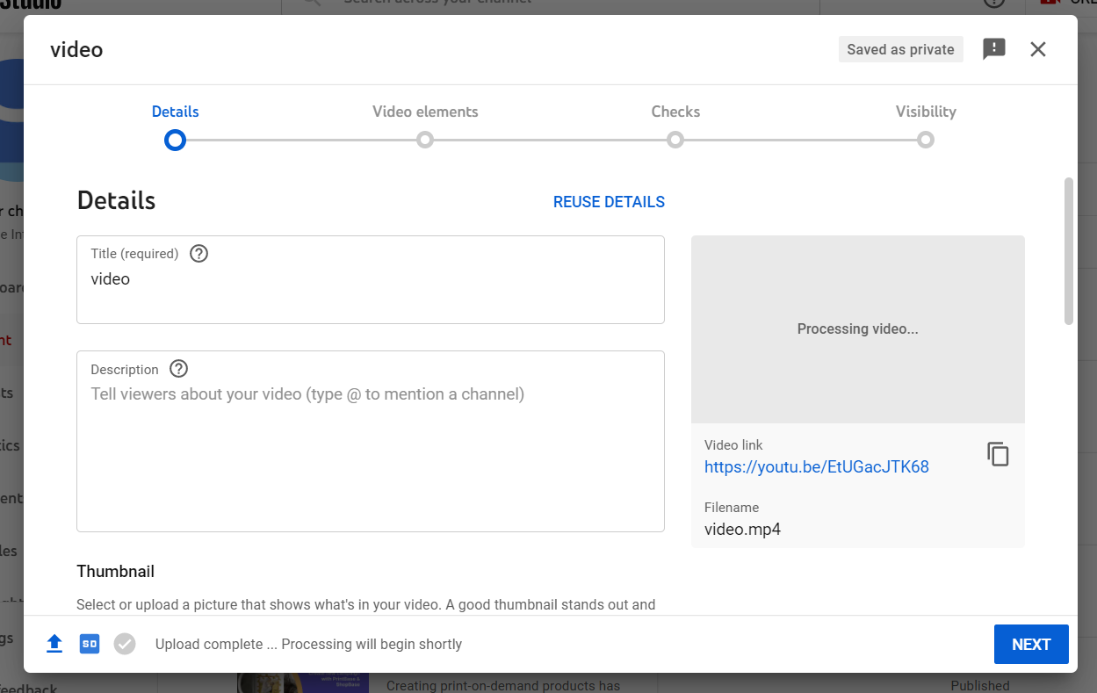Click the dialog vertical scrollbar
The width and height of the screenshot is (1097, 693).
coord(1069,251)
